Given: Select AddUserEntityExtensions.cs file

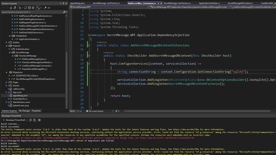Looking at the screenshot, I should pyautogui.click(x=31, y=33).
